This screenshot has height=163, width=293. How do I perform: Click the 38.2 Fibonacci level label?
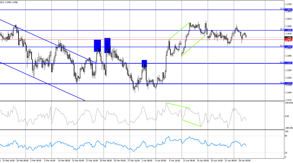click(x=282, y=29)
